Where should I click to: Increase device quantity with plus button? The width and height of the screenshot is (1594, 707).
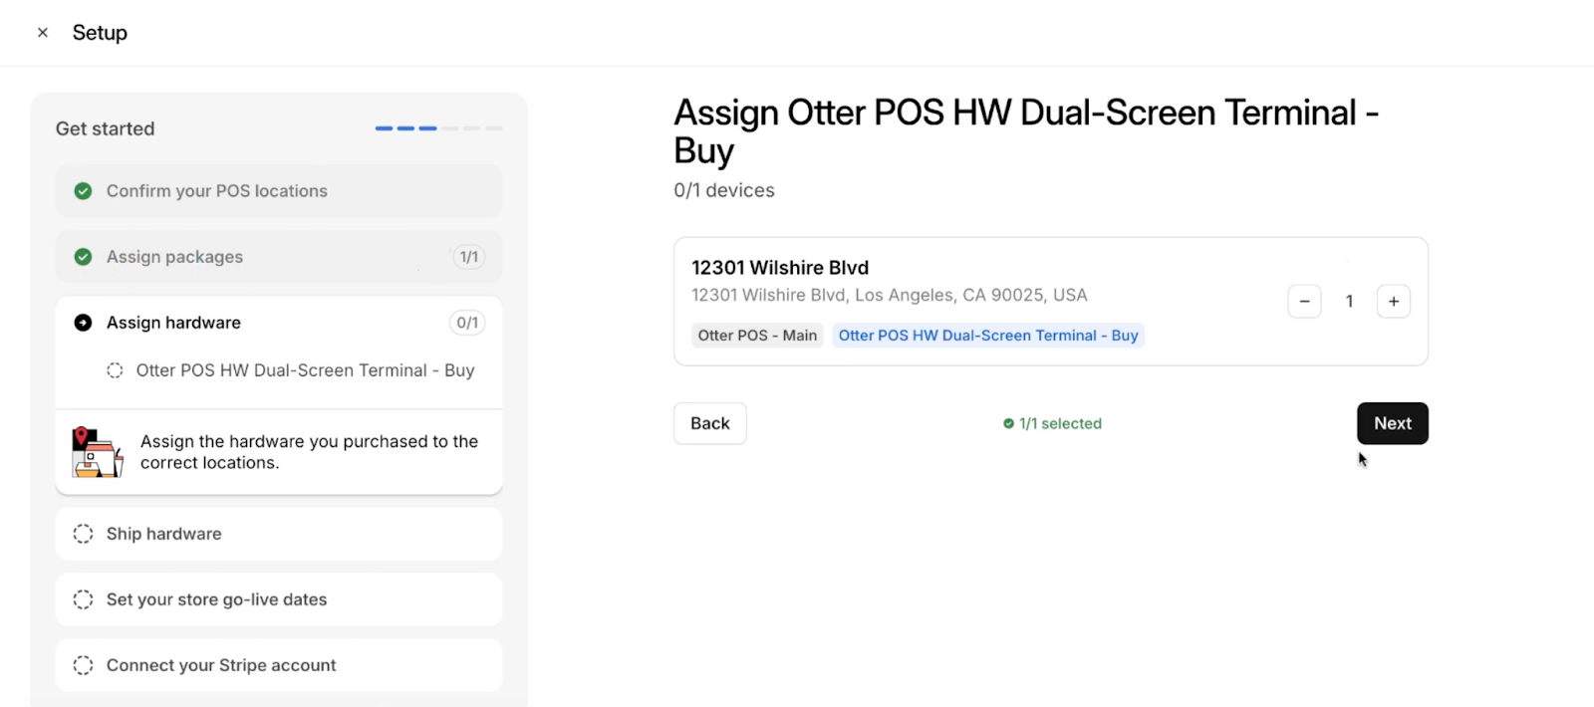1393,302
